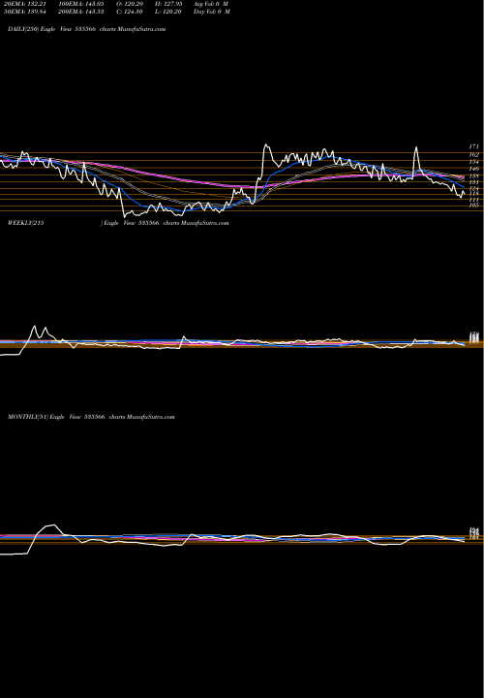Image resolution: width=484 pixels, height=698 pixels.
Task: Click the 154 price axis label
Action: [x=473, y=162]
